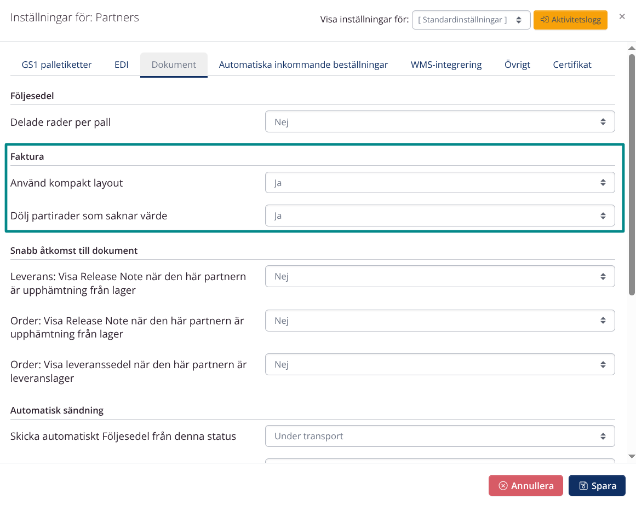Image resolution: width=636 pixels, height=506 pixels.
Task: Expand the Delade rader per pall dropdown
Action: point(439,122)
